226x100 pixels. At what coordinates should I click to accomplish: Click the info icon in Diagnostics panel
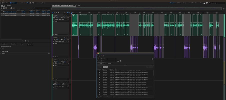pos(152,59)
